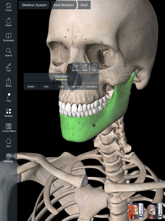Navigate to Skeleton System breadcrumb
The width and height of the screenshot is (165, 221).
[x=34, y=5]
